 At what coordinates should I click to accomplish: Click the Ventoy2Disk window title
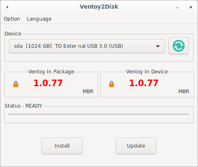[99, 7]
